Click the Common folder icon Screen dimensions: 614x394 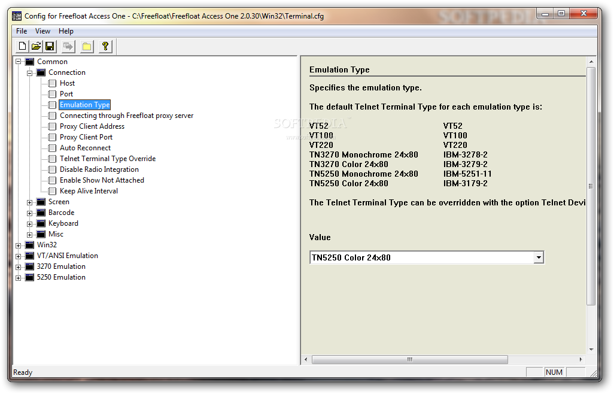coord(30,62)
